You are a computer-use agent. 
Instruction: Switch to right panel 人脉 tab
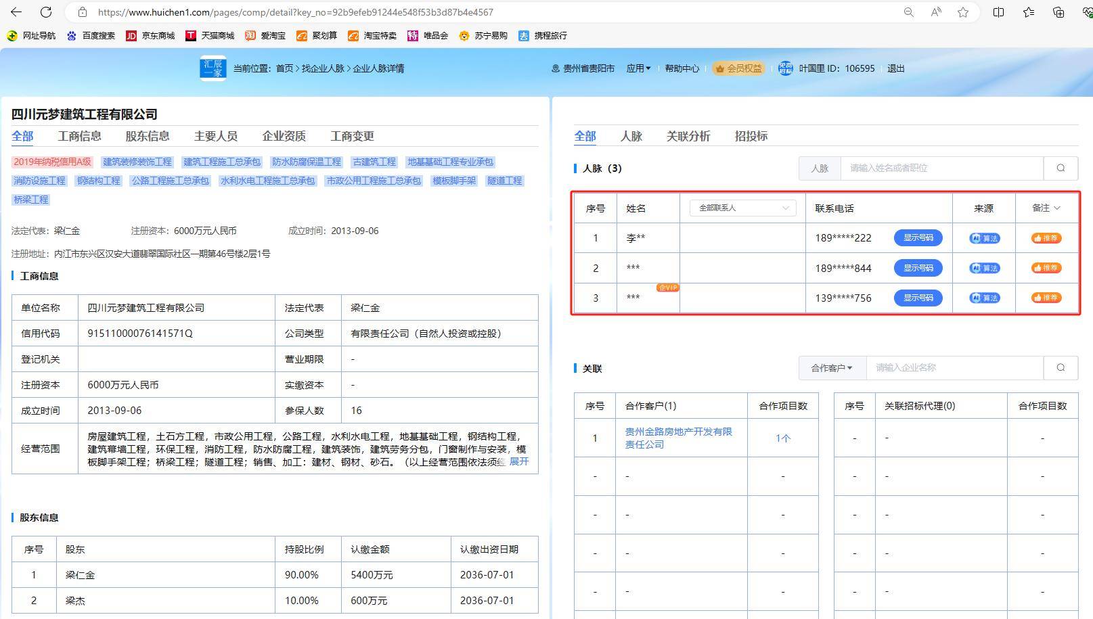tap(631, 136)
